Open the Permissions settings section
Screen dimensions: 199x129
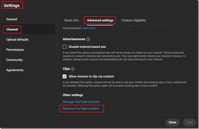[15, 50]
